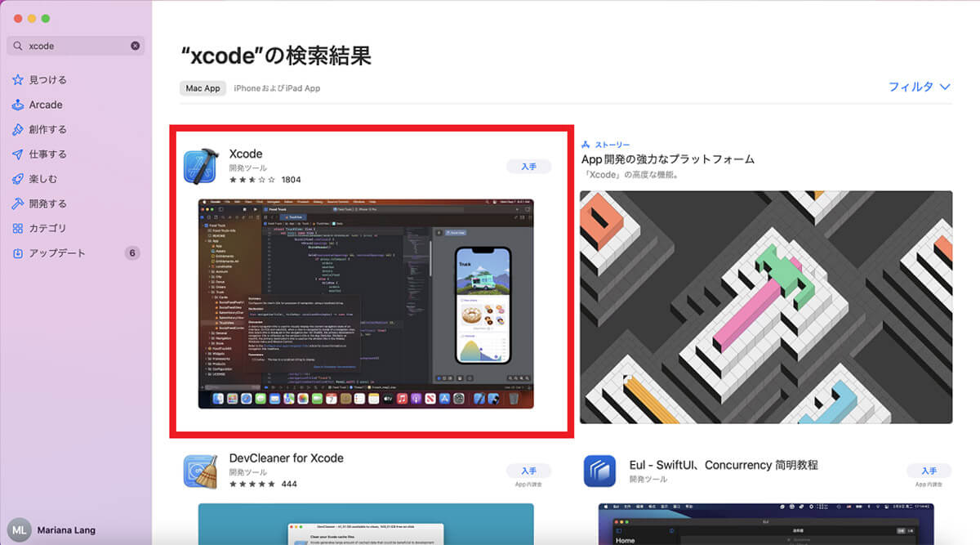Click the Discover star icon in sidebar
980x545 pixels.
(18, 80)
